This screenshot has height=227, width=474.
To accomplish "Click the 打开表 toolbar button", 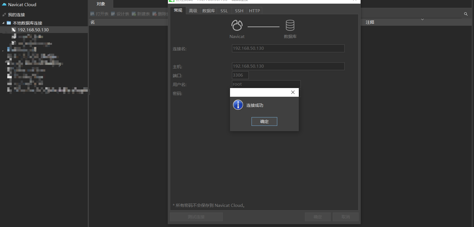I will (99, 14).
